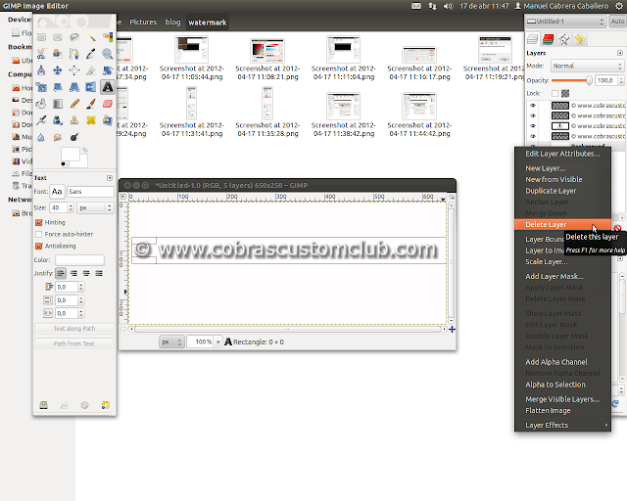Screen dimensions: 627x501
Task: Select the Scale tool
Action: coord(41,87)
